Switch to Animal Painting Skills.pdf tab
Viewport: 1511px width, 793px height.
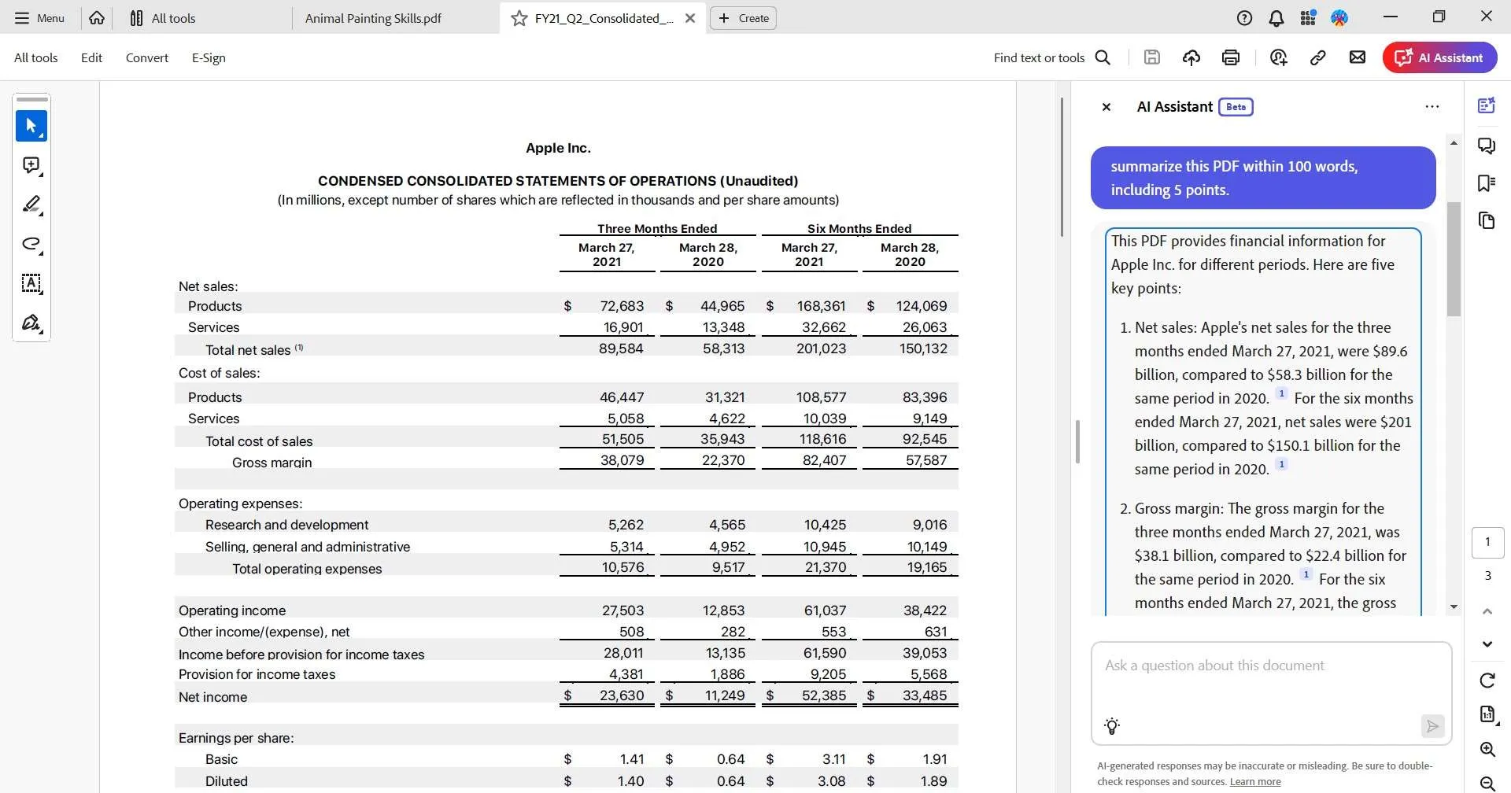pos(373,18)
